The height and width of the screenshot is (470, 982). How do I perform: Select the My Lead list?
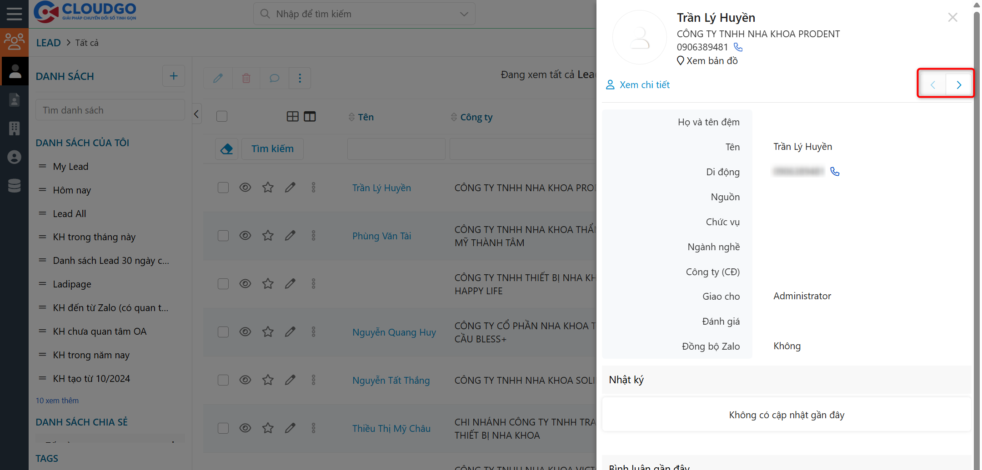click(70, 167)
